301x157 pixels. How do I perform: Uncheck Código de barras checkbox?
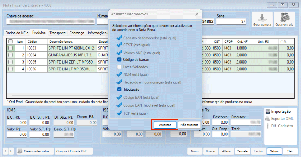(x=119, y=60)
